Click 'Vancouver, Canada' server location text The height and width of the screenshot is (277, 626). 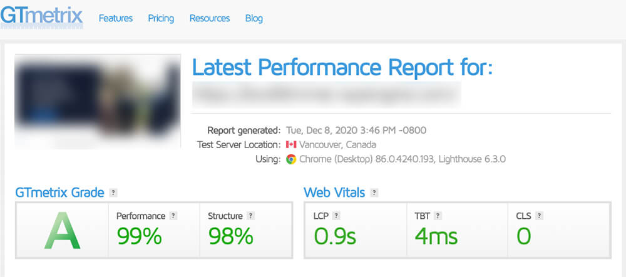coord(337,144)
